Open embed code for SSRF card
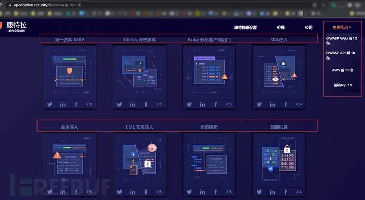The image size is (365, 200). [x=89, y=104]
